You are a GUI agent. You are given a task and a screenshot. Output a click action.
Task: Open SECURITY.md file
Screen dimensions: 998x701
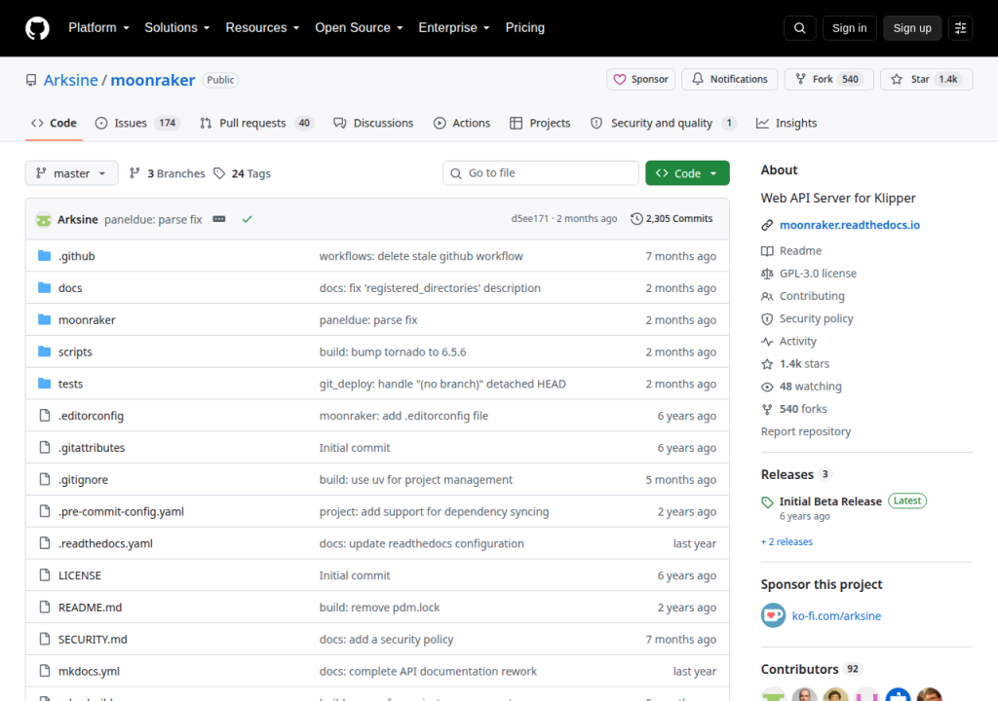pos(93,640)
